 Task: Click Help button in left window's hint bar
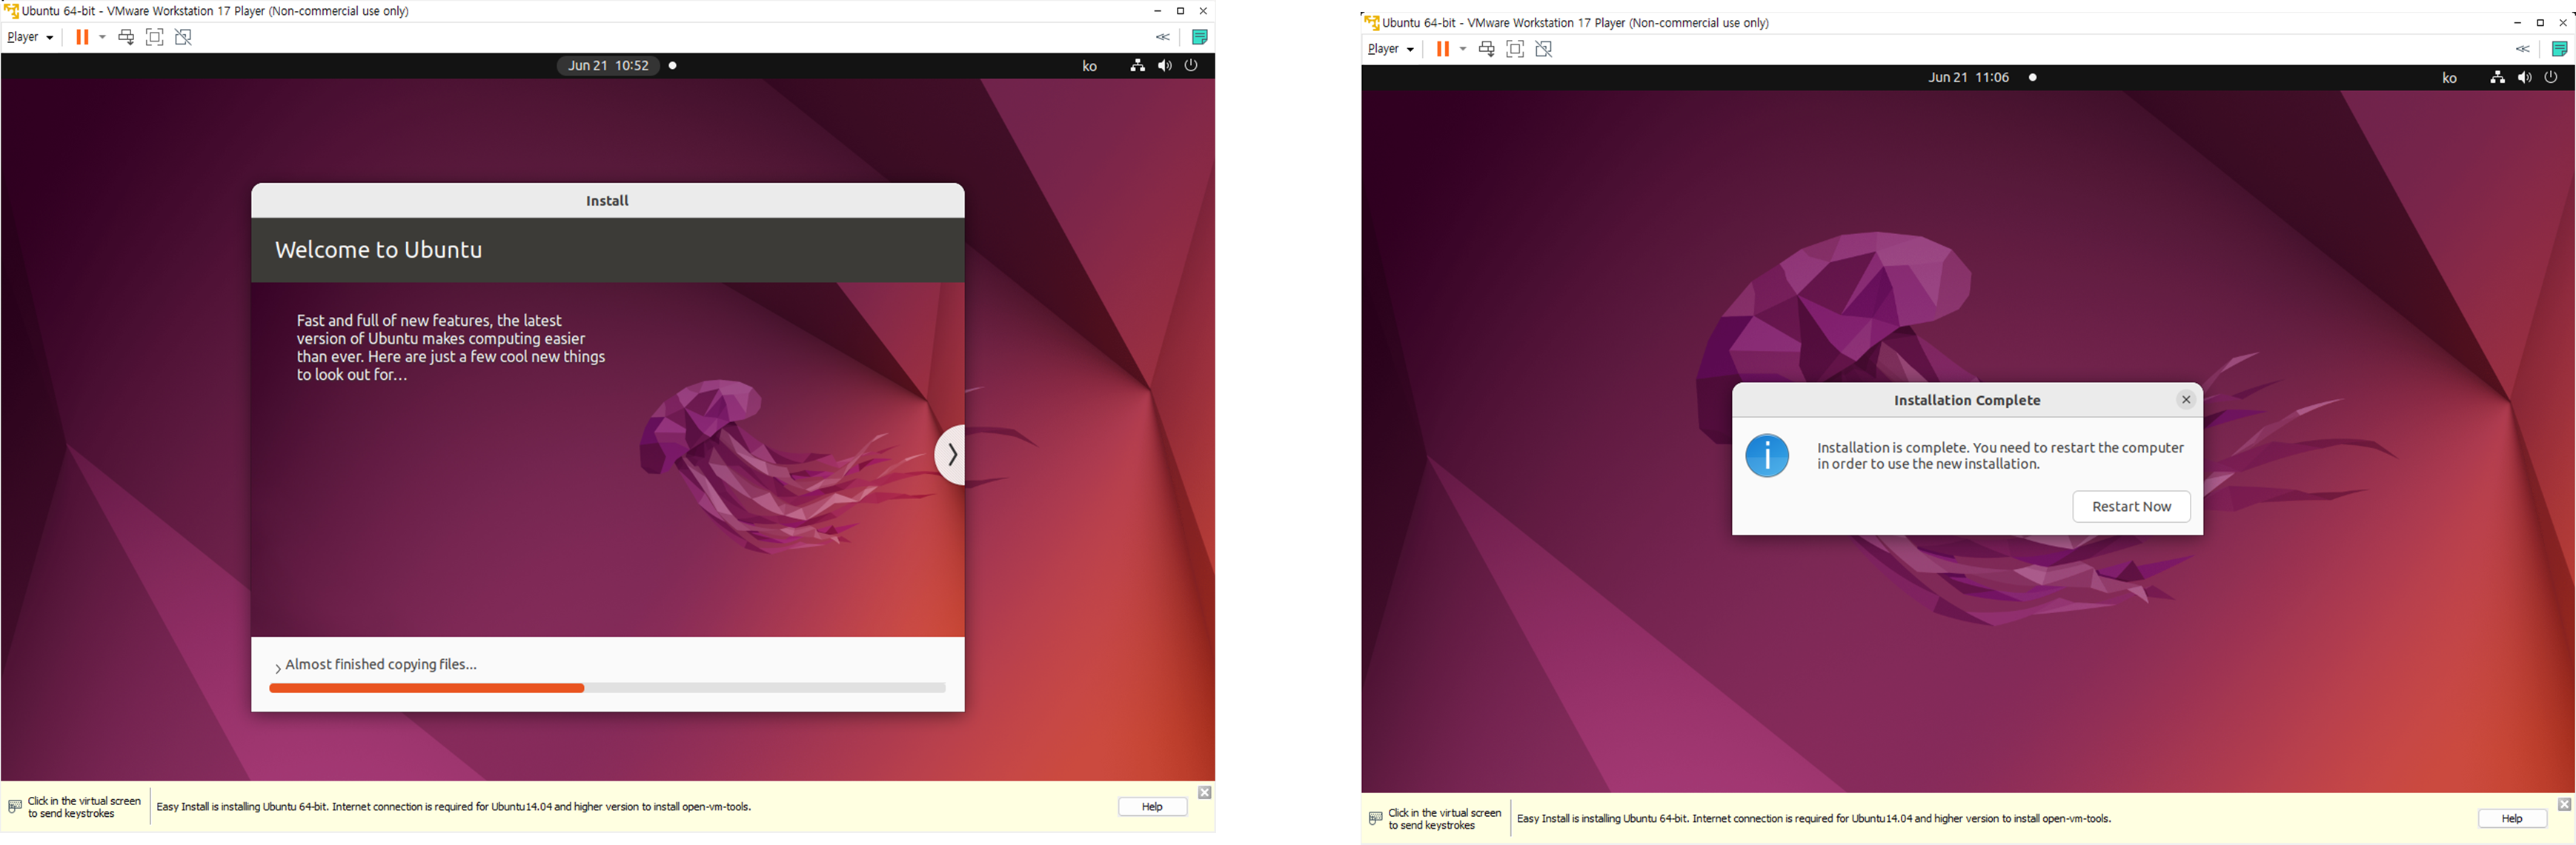point(1152,807)
